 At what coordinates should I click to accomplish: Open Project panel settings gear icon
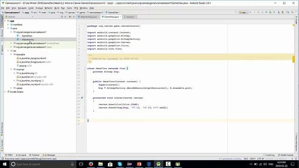(70, 17)
